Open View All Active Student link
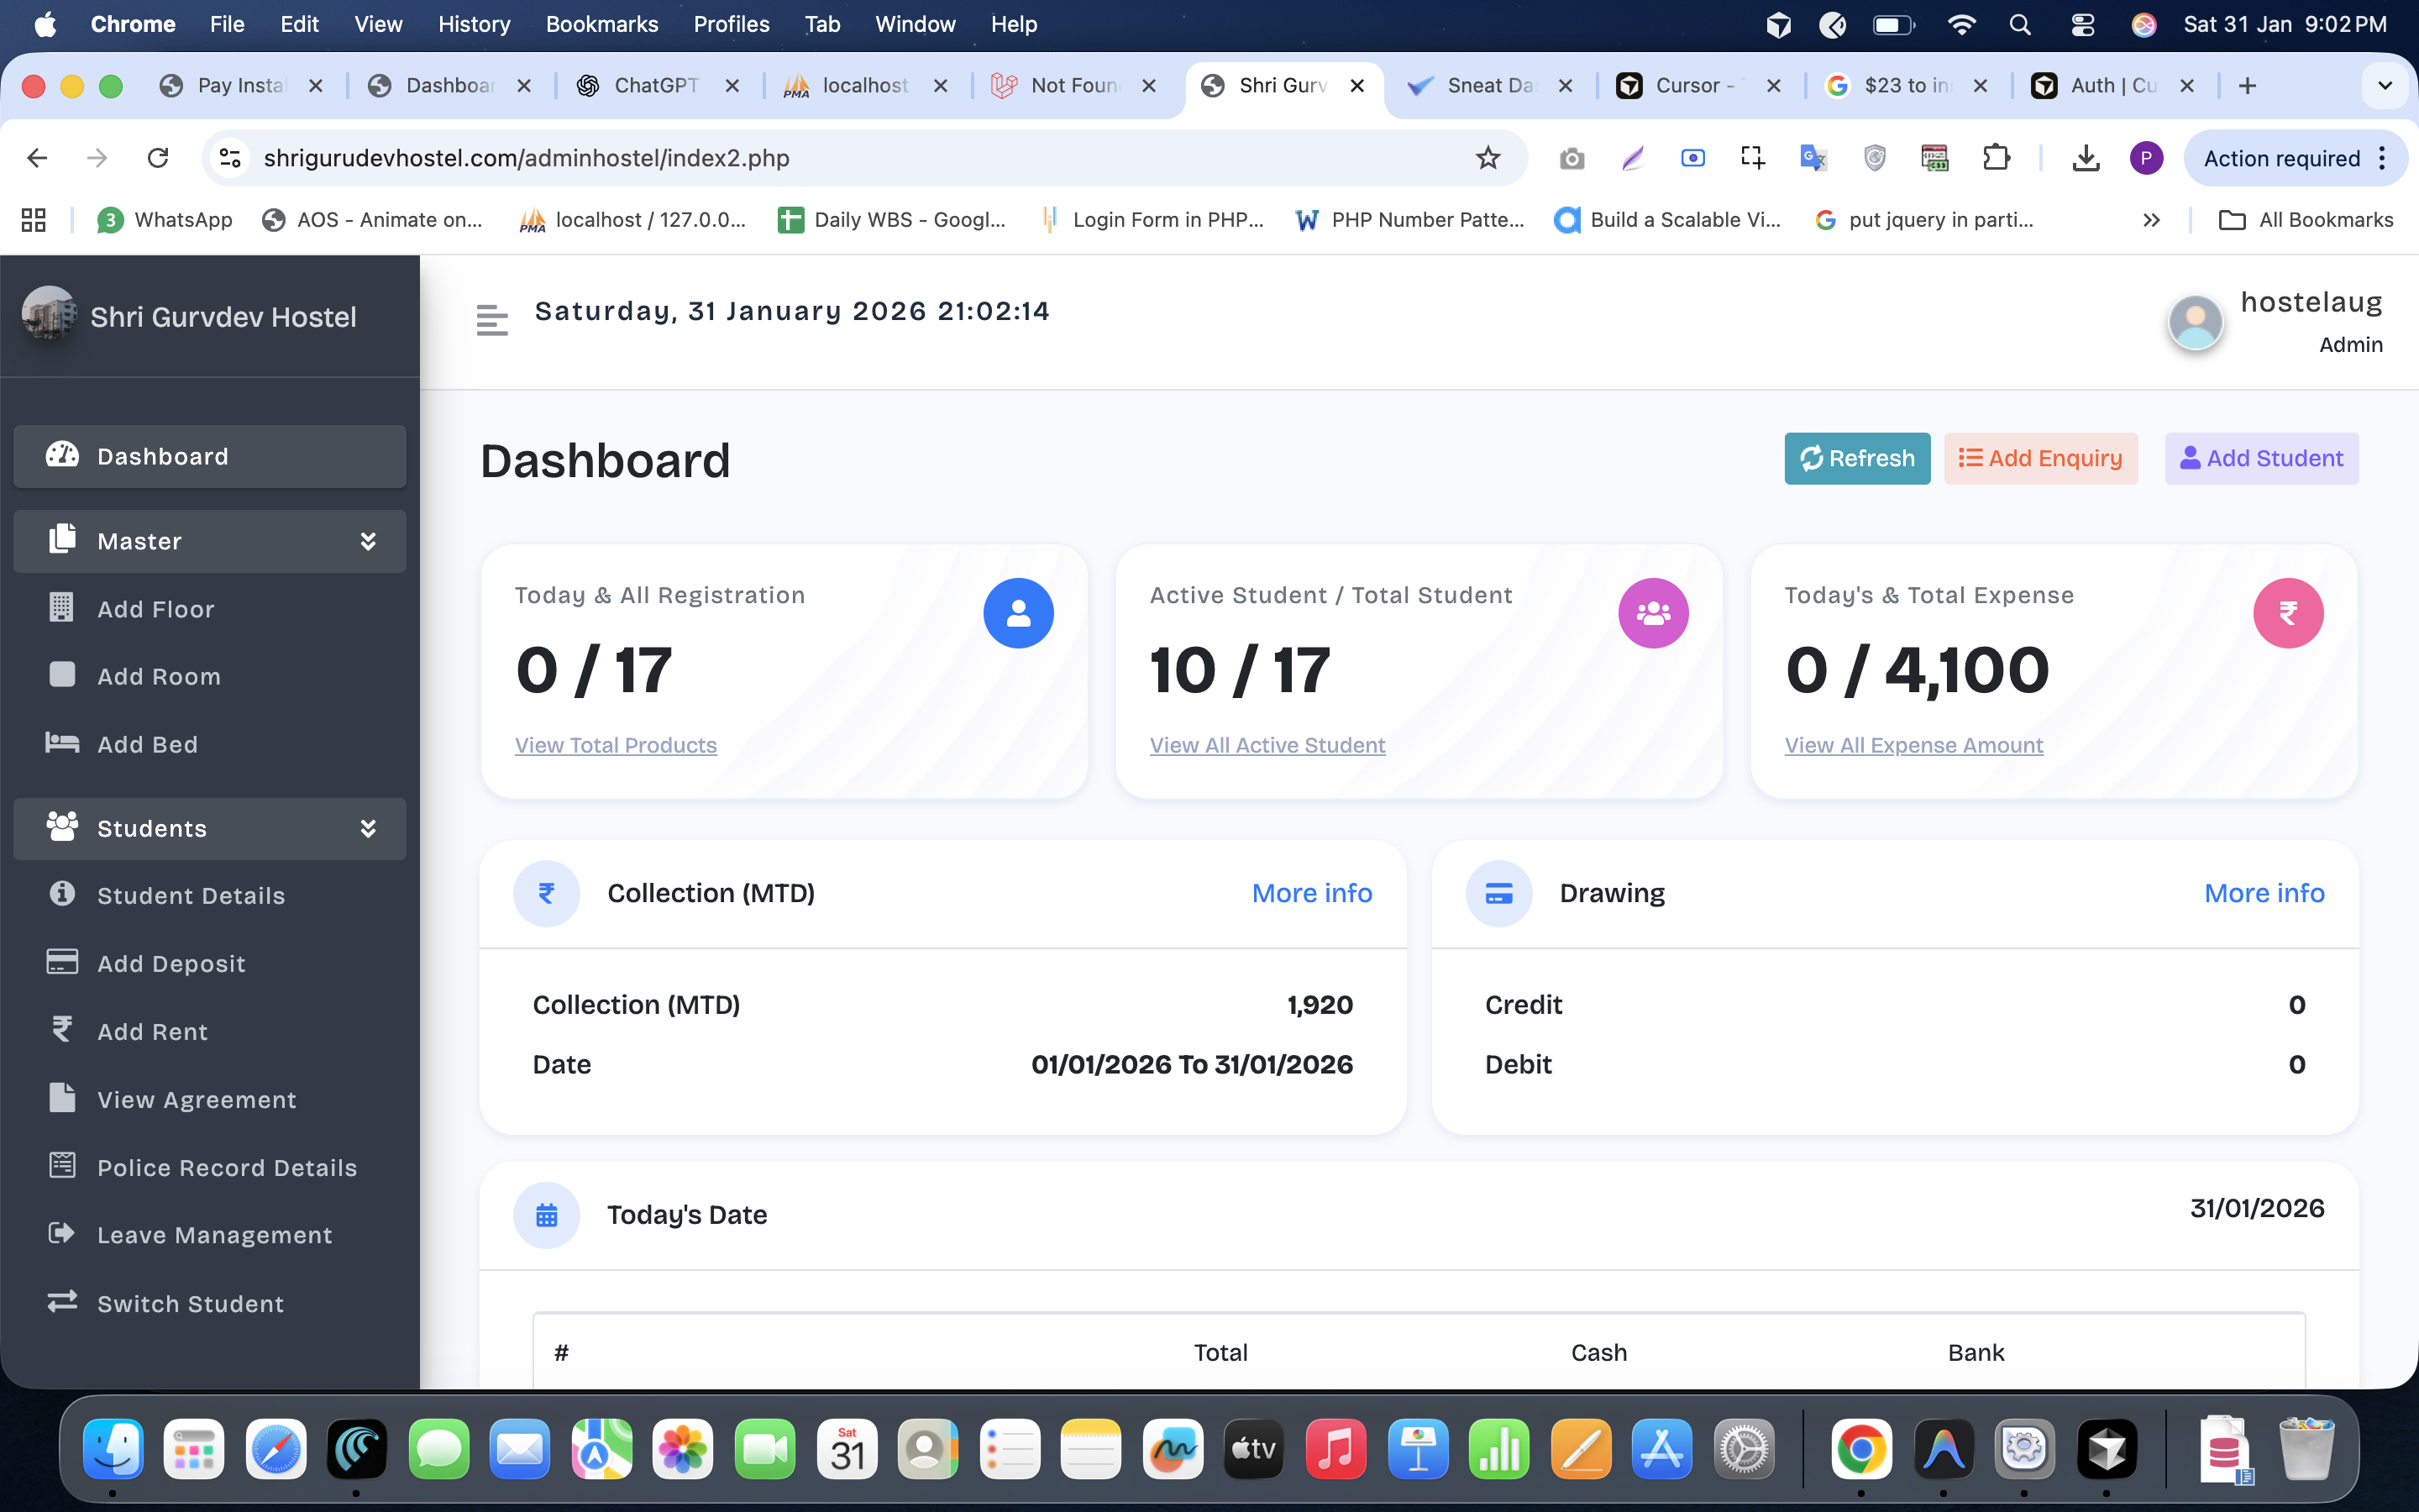2419x1512 pixels. click(1267, 745)
